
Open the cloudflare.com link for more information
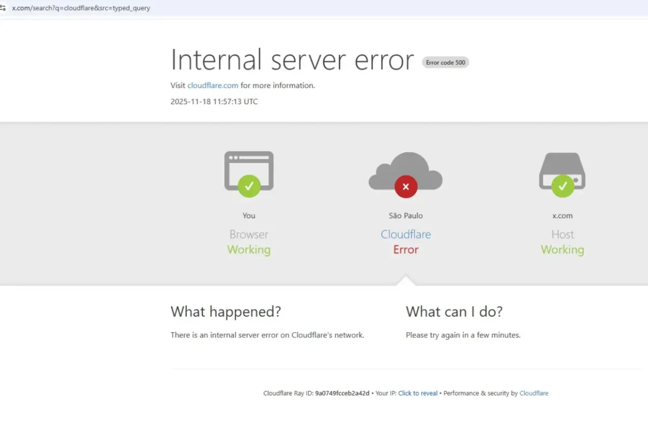coord(213,85)
